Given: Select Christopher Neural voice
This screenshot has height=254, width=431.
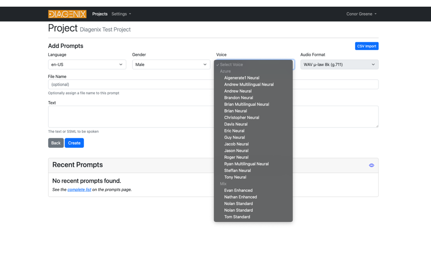Looking at the screenshot, I should click(253, 117).
